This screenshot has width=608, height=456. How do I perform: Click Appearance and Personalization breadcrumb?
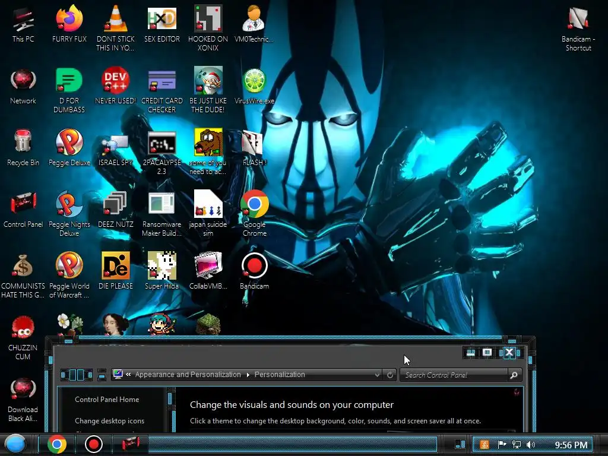pos(188,375)
